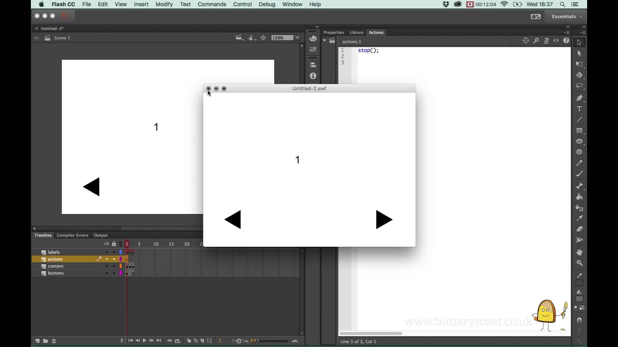Open the Commands menu
The width and height of the screenshot is (618, 347).
[212, 4]
